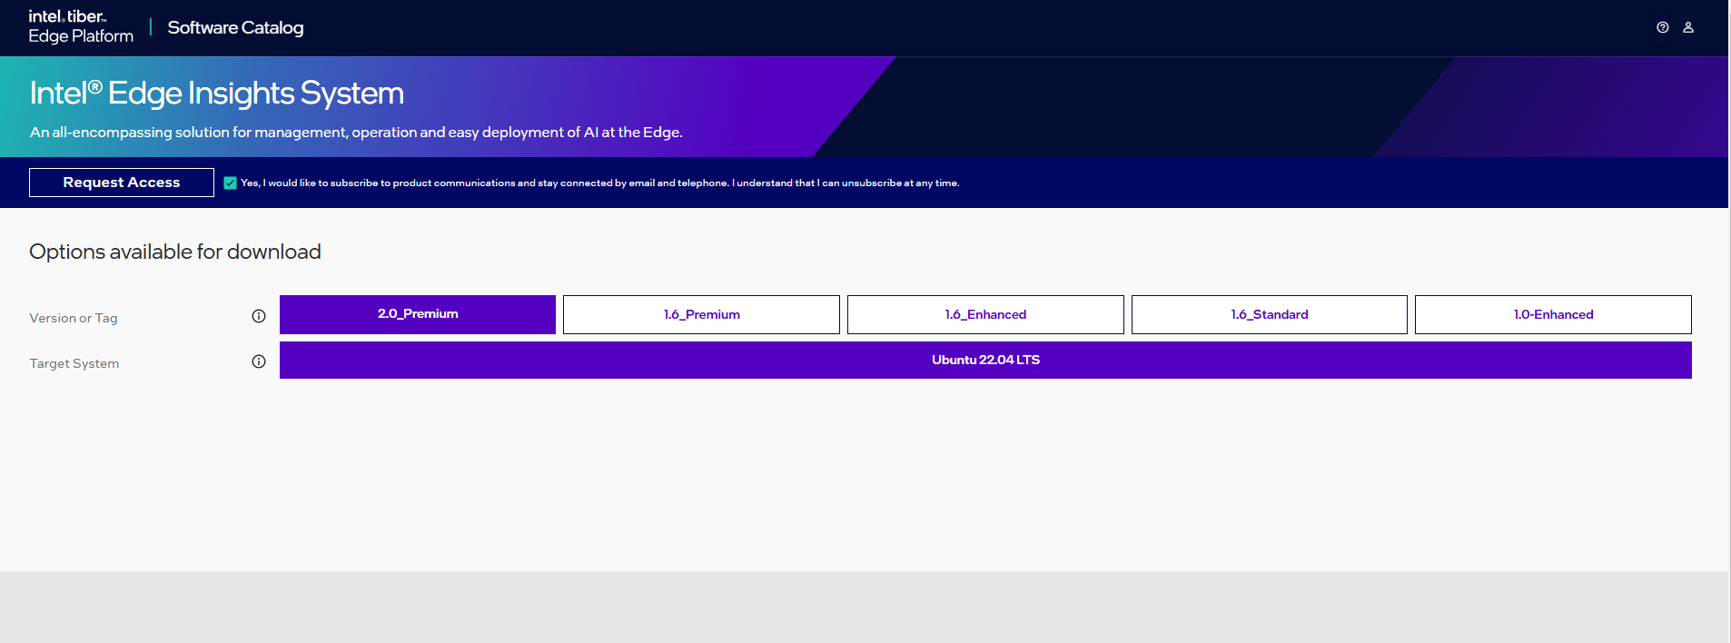Click the Version or Tag info icon
Image resolution: width=1731 pixels, height=643 pixels.
(x=259, y=316)
